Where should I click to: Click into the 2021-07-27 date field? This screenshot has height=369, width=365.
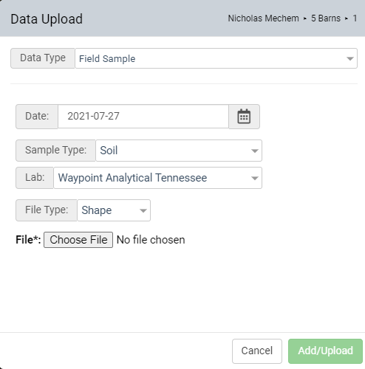(143, 117)
